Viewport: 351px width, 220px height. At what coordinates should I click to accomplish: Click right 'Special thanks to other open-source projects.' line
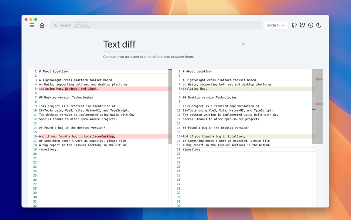pos(222,119)
